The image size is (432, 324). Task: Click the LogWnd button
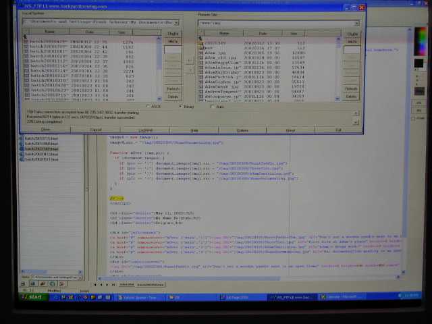(145, 130)
